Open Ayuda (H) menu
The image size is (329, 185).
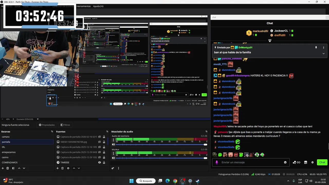98,6
